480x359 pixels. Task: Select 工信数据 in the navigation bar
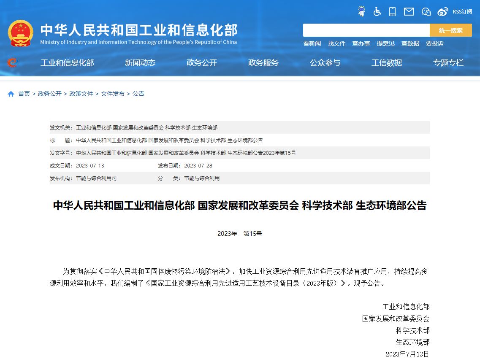(x=387, y=63)
